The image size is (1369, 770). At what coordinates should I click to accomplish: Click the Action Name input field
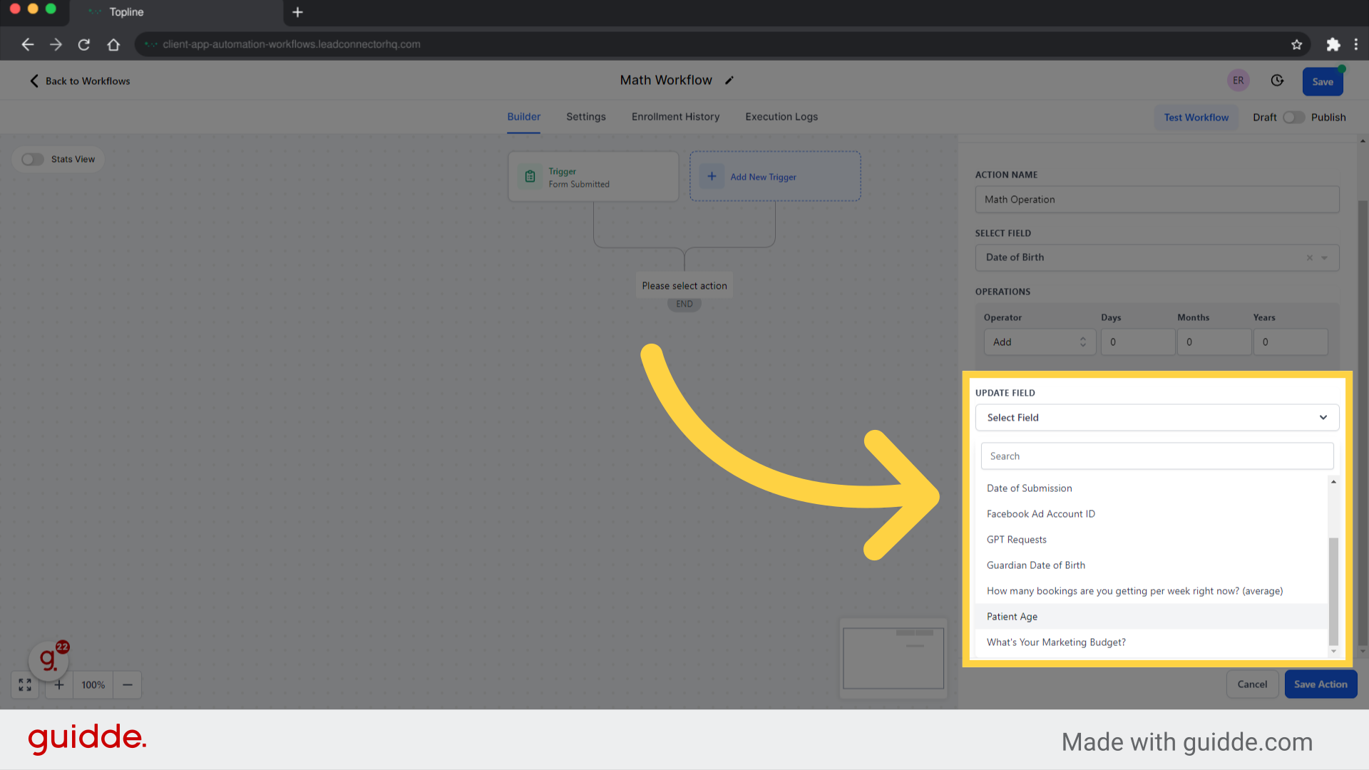pyautogui.click(x=1157, y=200)
